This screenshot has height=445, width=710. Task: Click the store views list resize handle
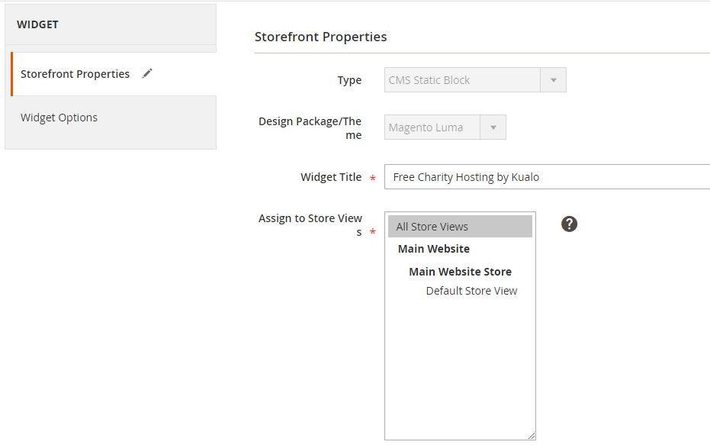pyautogui.click(x=532, y=436)
